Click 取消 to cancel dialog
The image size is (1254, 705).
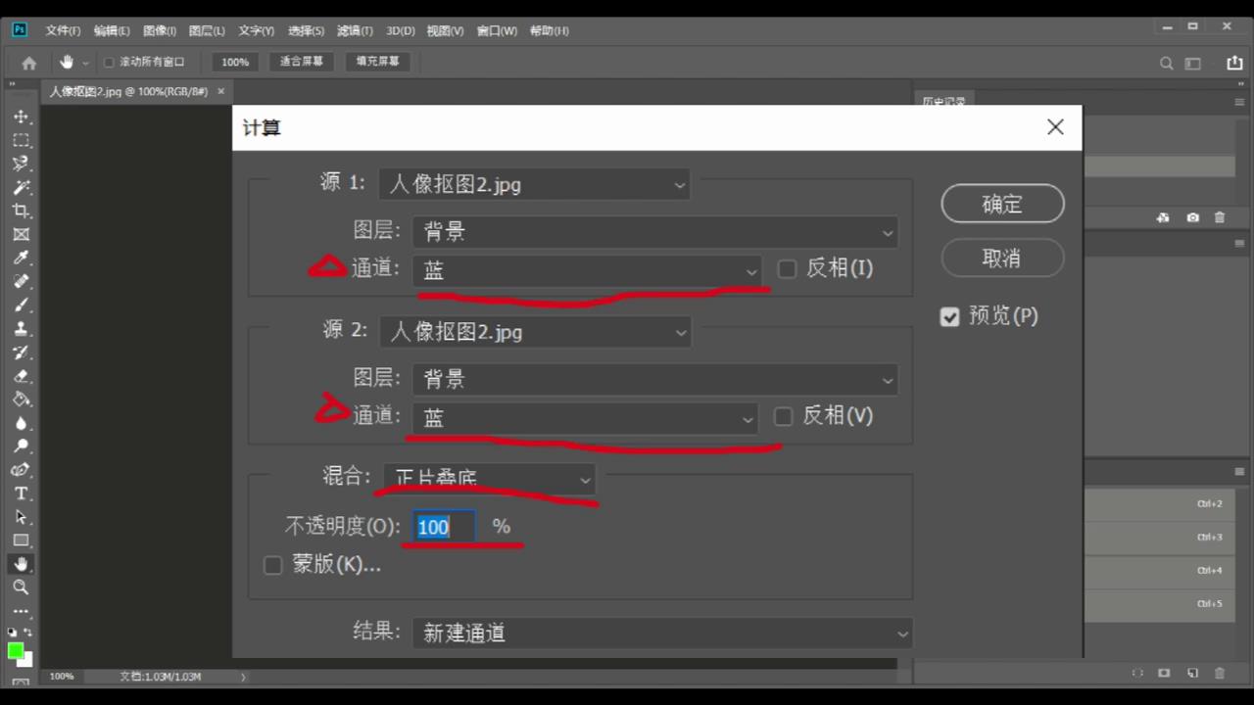click(1002, 258)
